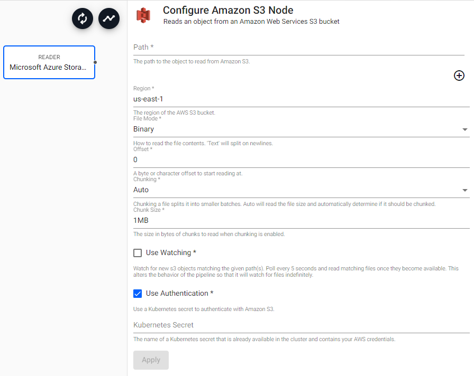Focus the Kubernetes Secret field
The image size is (474, 376).
(x=301, y=325)
